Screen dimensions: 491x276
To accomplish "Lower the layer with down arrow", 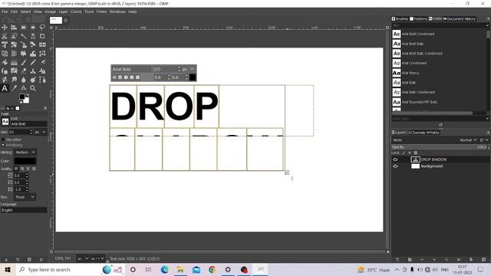I will pos(434,259).
